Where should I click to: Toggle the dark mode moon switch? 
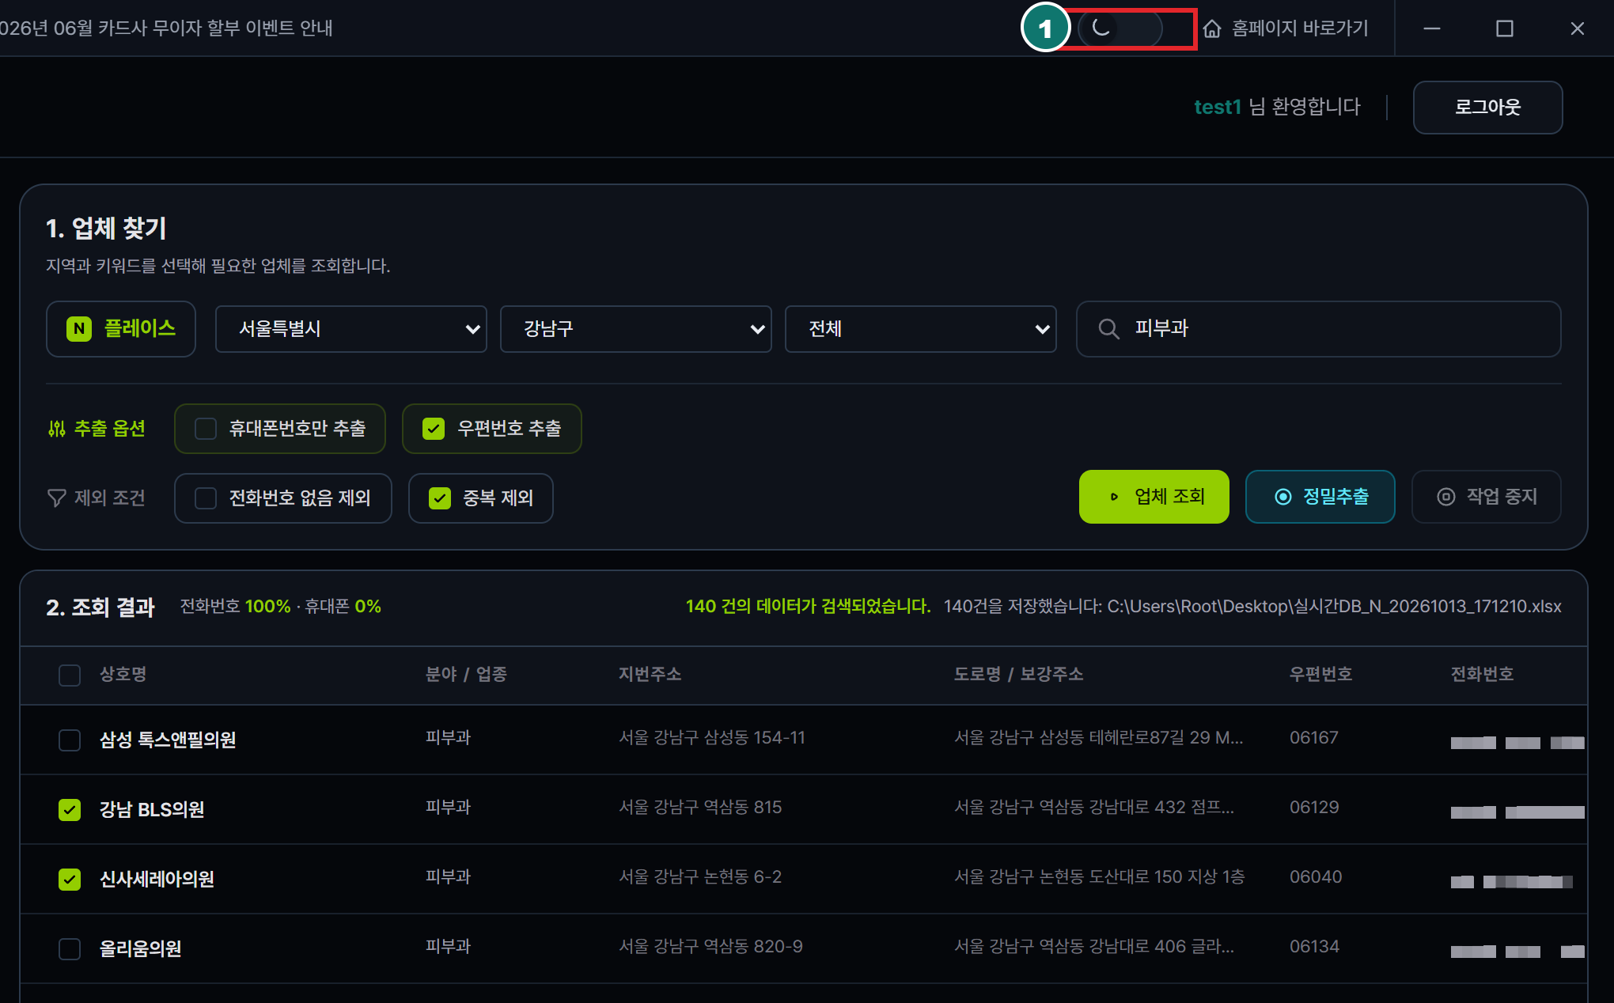pos(1120,28)
